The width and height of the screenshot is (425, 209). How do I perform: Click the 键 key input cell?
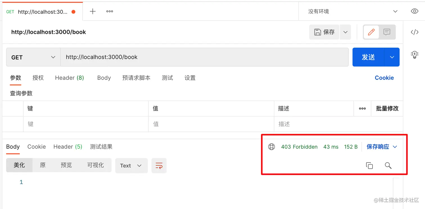pyautogui.click(x=86, y=124)
